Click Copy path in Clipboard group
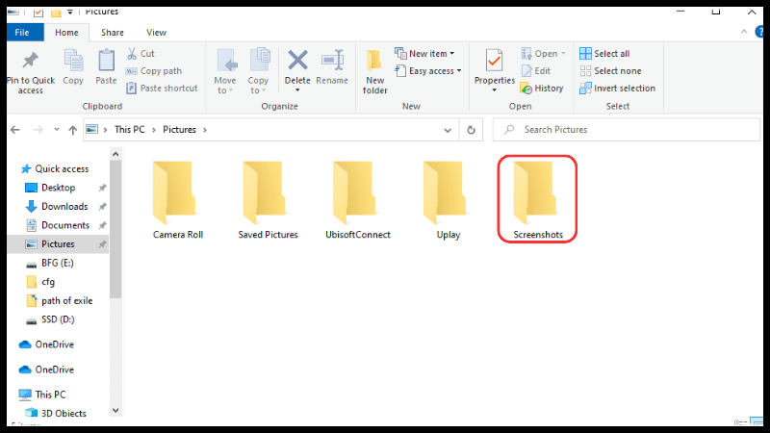Screen dimensions: 770x433 click(x=154, y=70)
